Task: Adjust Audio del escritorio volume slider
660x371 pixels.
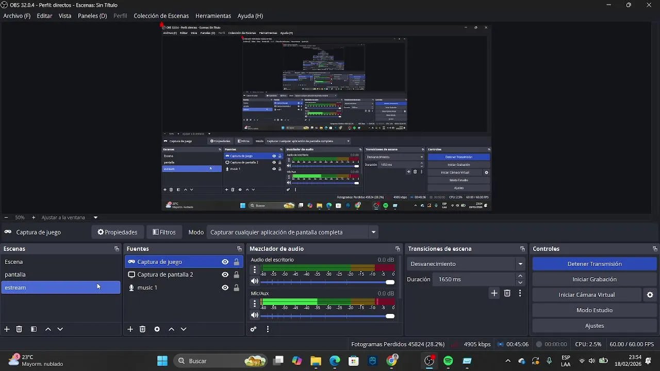Action: click(x=327, y=282)
